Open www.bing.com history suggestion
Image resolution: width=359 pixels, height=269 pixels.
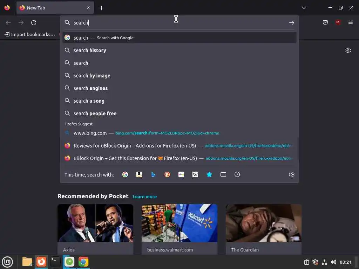pyautogui.click(x=179, y=133)
